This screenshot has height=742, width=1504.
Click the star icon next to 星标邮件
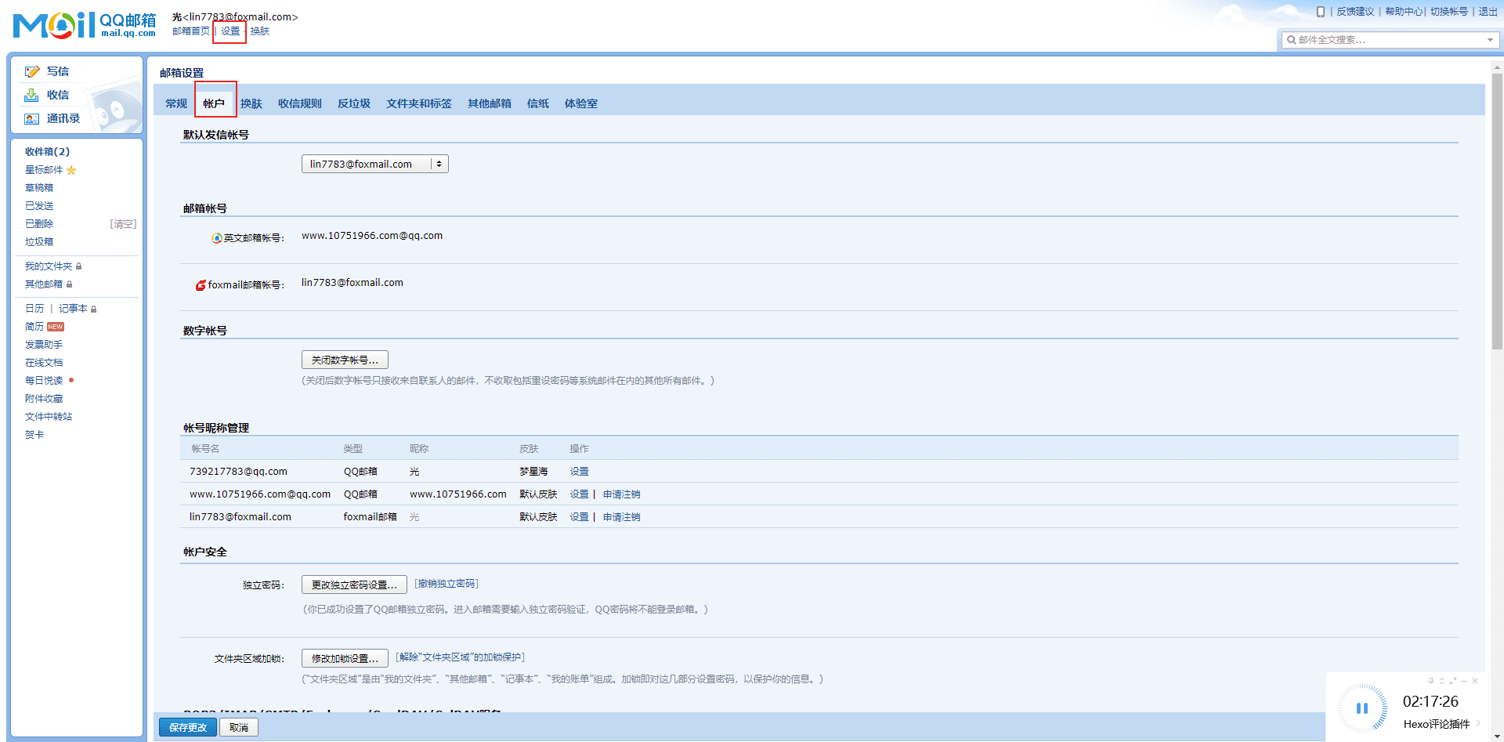click(x=71, y=170)
